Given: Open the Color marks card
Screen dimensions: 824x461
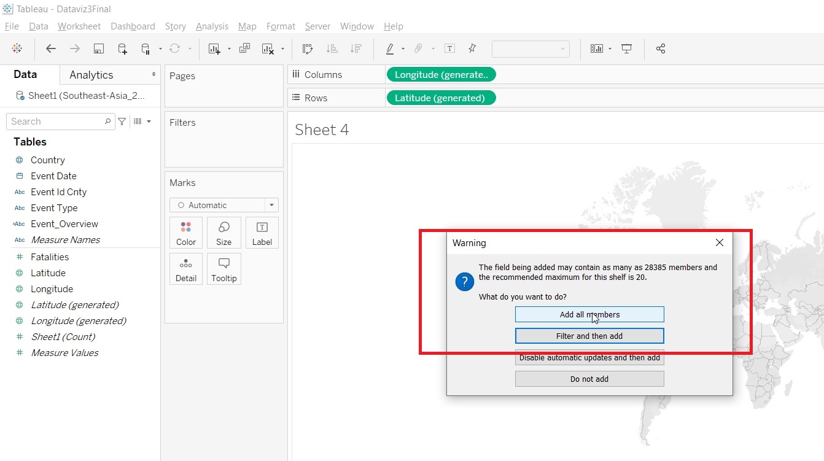Looking at the screenshot, I should tap(186, 233).
